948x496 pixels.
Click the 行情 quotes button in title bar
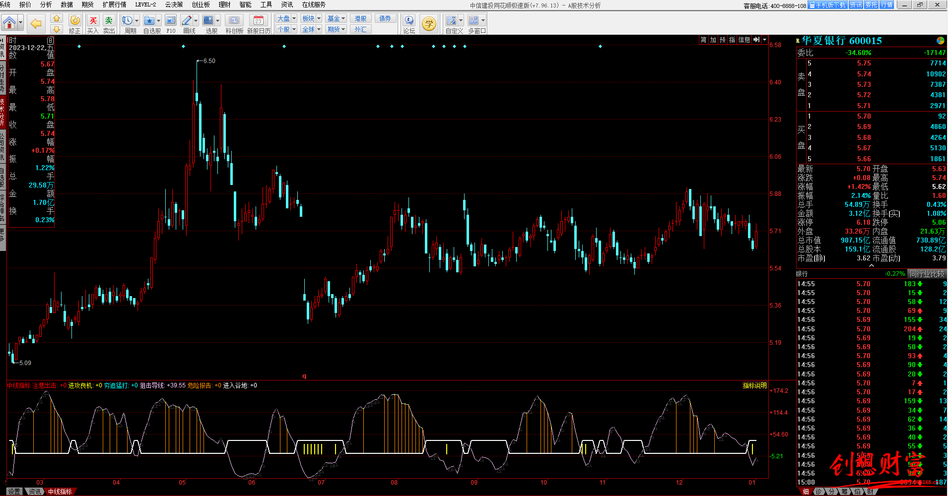coord(887,5)
